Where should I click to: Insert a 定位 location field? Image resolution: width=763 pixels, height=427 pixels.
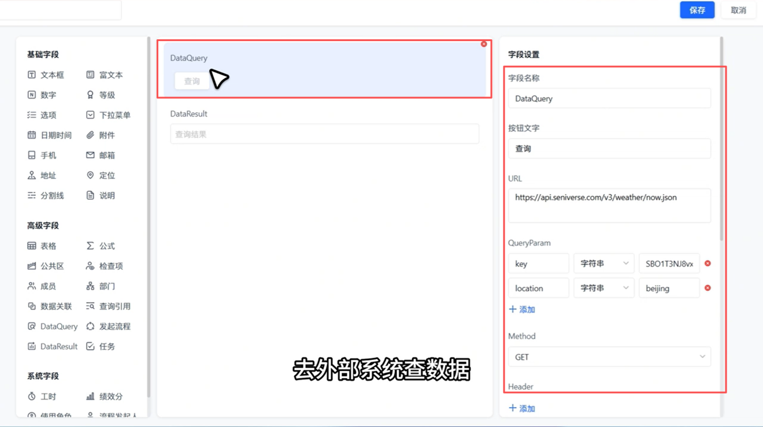point(101,176)
